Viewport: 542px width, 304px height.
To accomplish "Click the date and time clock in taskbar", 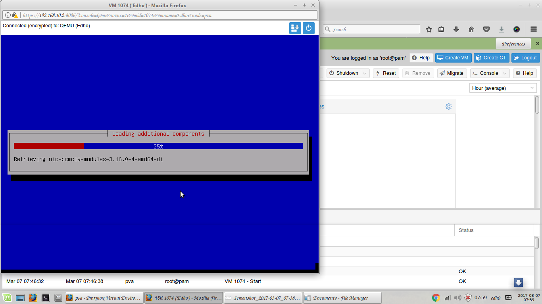I will point(529,298).
